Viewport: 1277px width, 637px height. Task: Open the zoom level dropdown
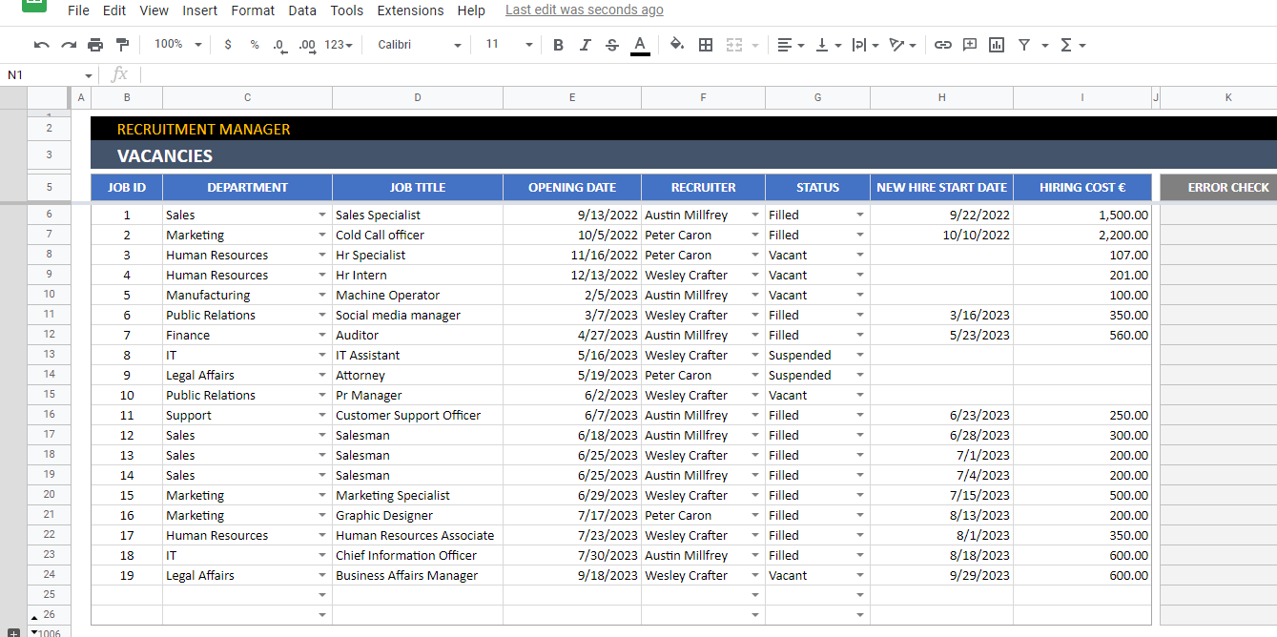coord(178,45)
